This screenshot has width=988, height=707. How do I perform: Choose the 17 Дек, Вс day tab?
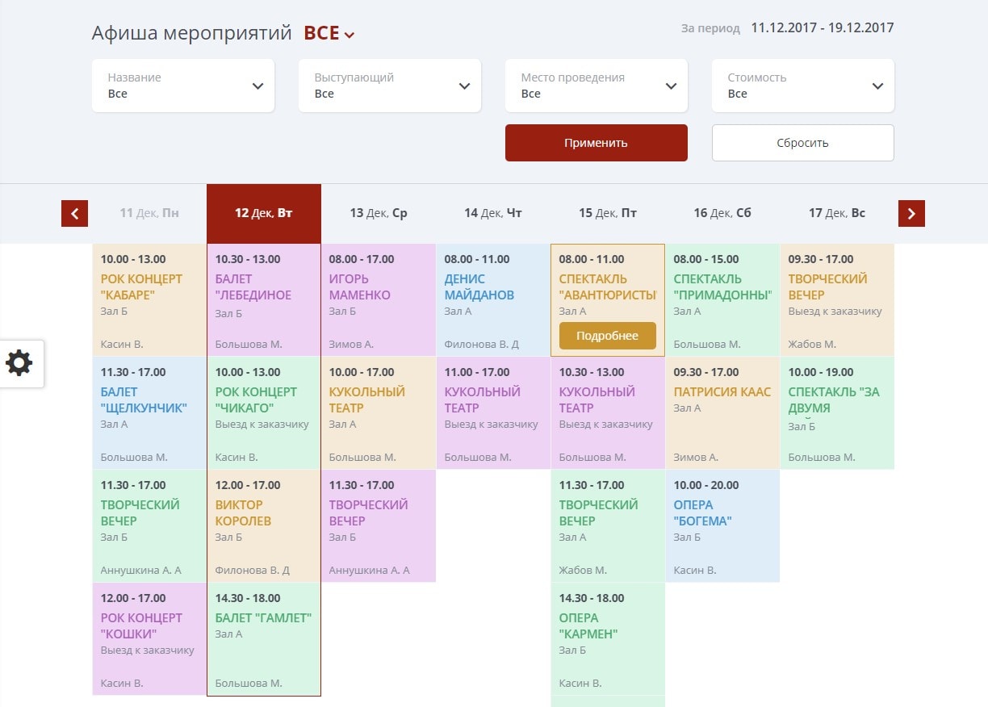(x=837, y=213)
